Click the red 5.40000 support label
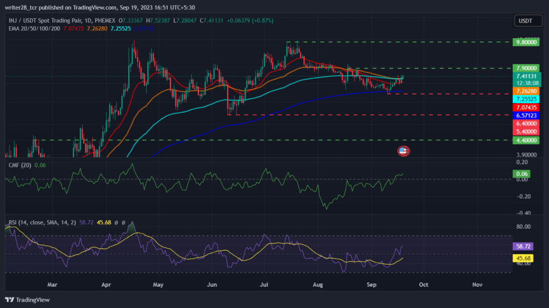 526,132
